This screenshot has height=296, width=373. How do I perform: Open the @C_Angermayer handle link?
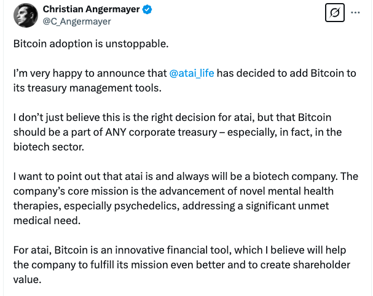pyautogui.click(x=77, y=21)
